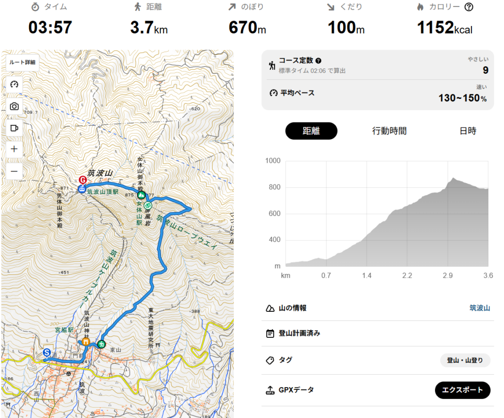Open the help icon beside カロリー
The image size is (504, 418).
(469, 7)
